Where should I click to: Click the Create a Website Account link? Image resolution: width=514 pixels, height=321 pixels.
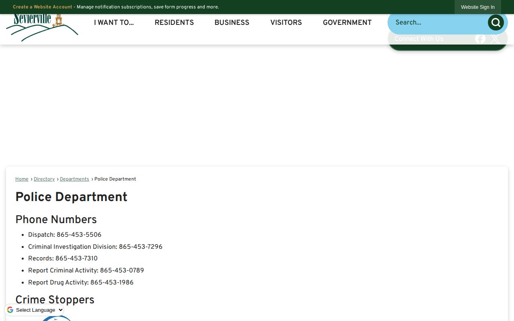43,7
